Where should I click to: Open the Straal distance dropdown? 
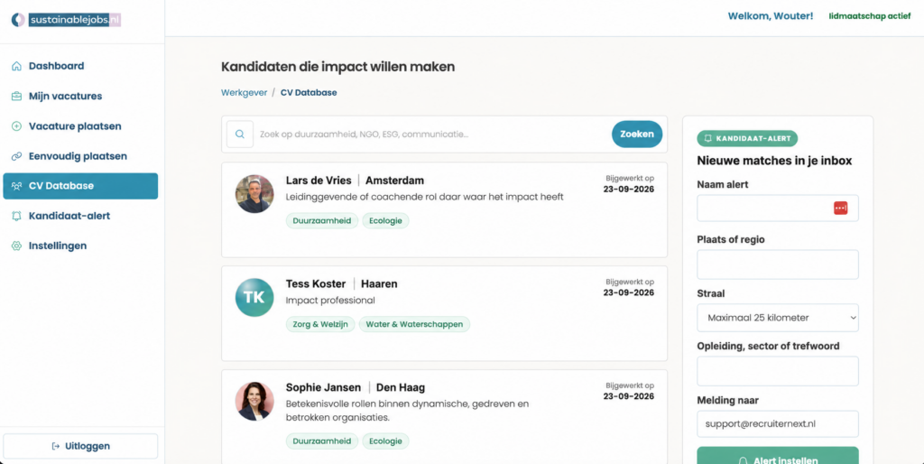tap(777, 318)
